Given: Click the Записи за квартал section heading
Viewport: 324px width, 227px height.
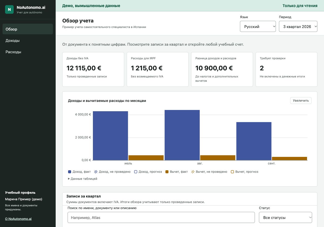Looking at the screenshot, I should pyautogui.click(x=84, y=196).
